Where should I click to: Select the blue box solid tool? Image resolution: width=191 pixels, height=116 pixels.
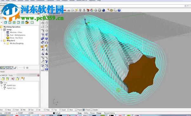tap(46, 38)
